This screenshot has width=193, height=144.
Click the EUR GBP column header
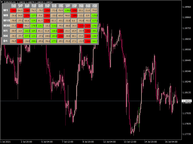click(27, 6)
